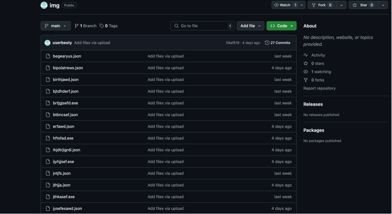Click the file icon beside hftsfad.exe
Screen dimensions: 392x214
[x=48, y=138]
